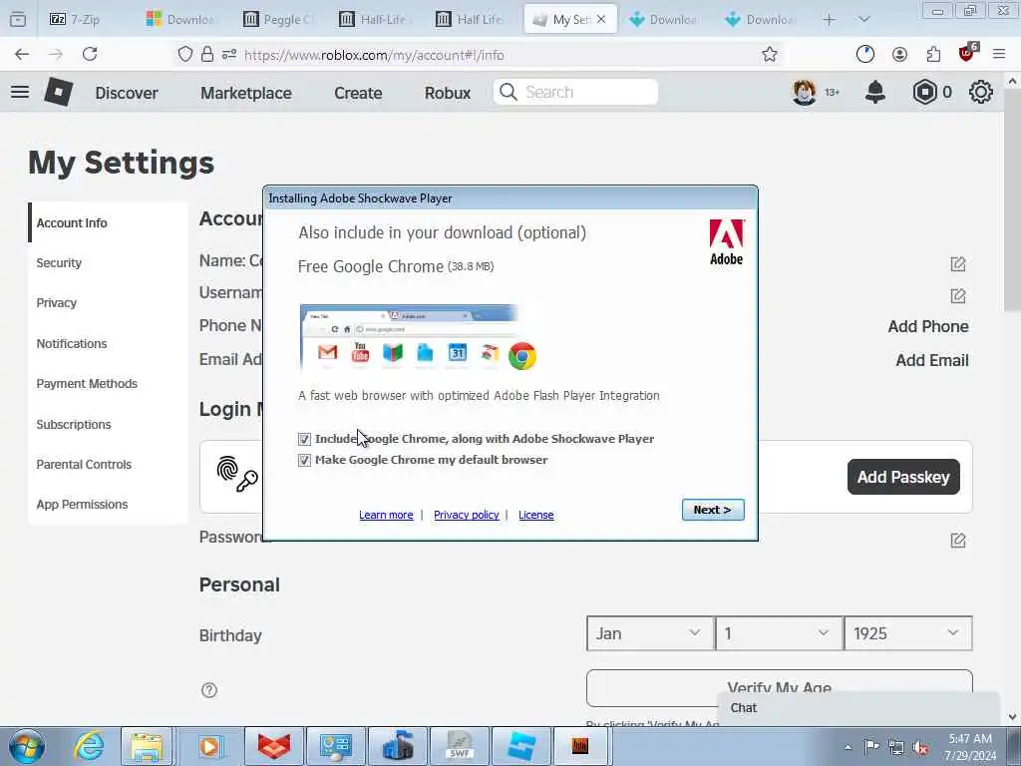Click Next in the Adobe installer
Screen dimensions: 1021x766
[713, 510]
